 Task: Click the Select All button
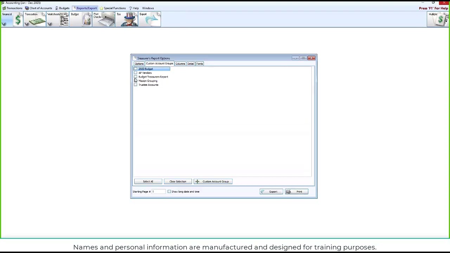coord(148,182)
